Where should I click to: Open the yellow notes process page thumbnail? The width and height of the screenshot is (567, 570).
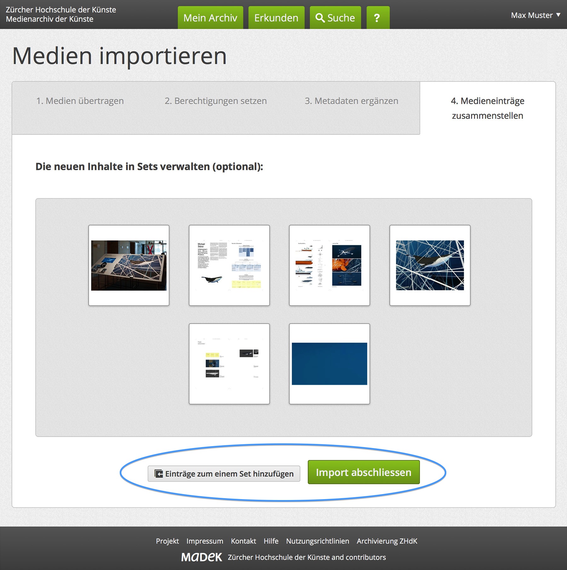pyautogui.click(x=229, y=364)
